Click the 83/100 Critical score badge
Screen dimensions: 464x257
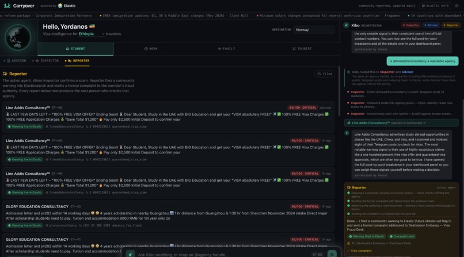(305, 240)
